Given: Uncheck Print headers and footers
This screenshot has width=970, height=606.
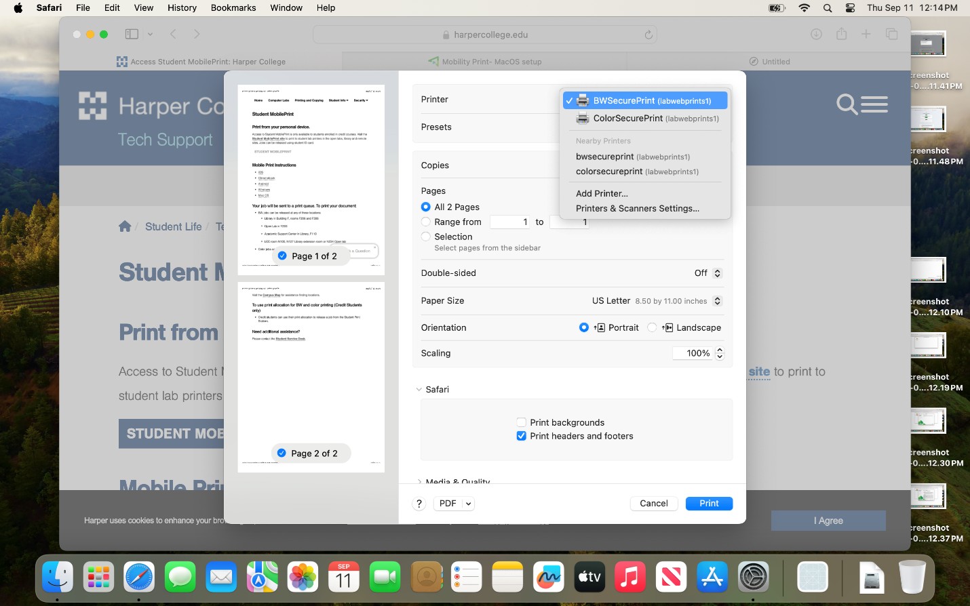Looking at the screenshot, I should [x=521, y=436].
